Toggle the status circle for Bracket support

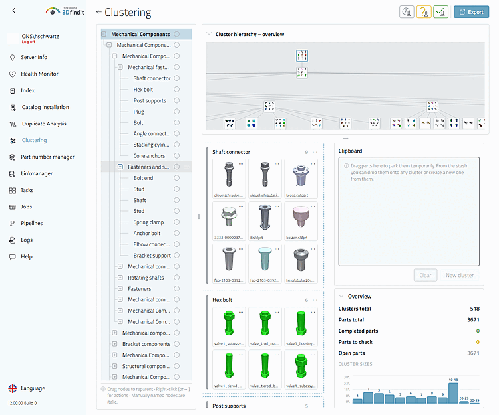[177, 255]
